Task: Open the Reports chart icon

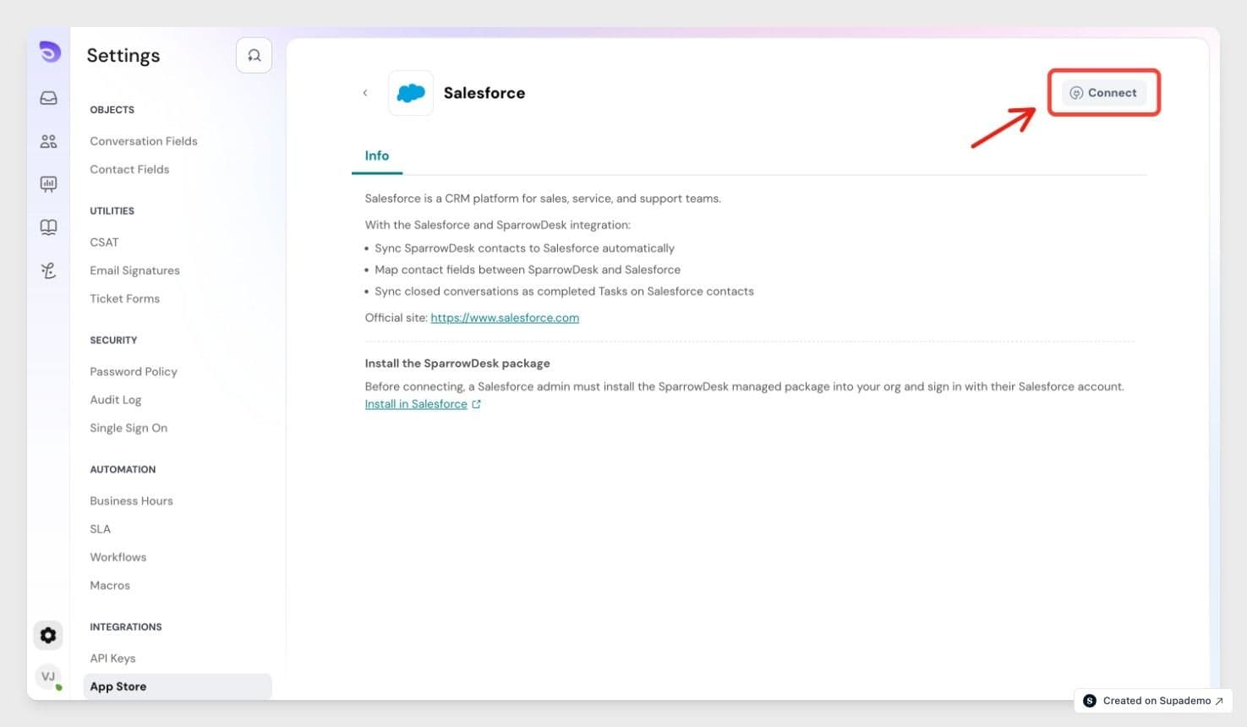Action: 49,184
